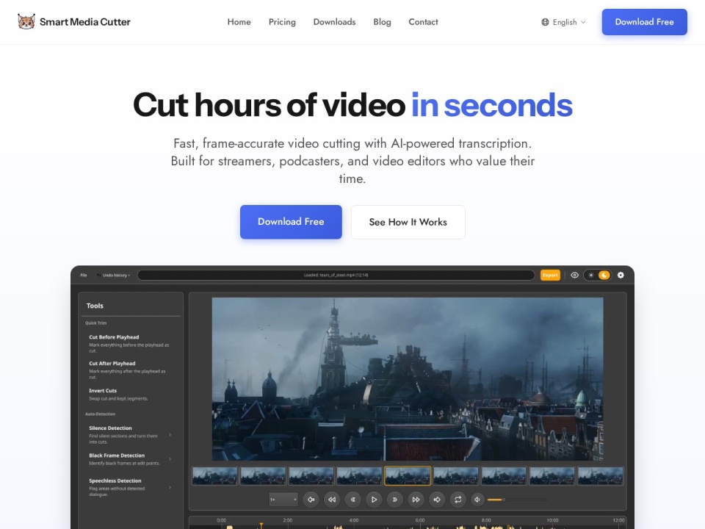Click the fast-forward double-arrow icon
The image size is (705, 529).
tap(416, 500)
